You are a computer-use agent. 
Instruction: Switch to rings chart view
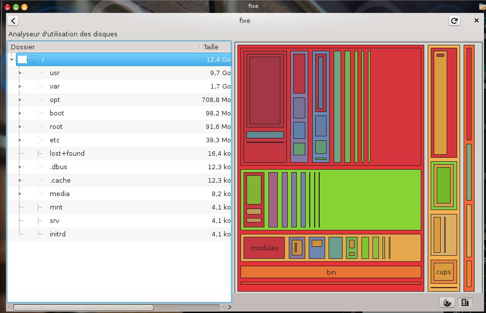447,303
